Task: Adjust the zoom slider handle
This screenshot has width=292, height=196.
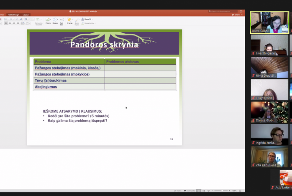Action: pyautogui.click(x=223, y=191)
